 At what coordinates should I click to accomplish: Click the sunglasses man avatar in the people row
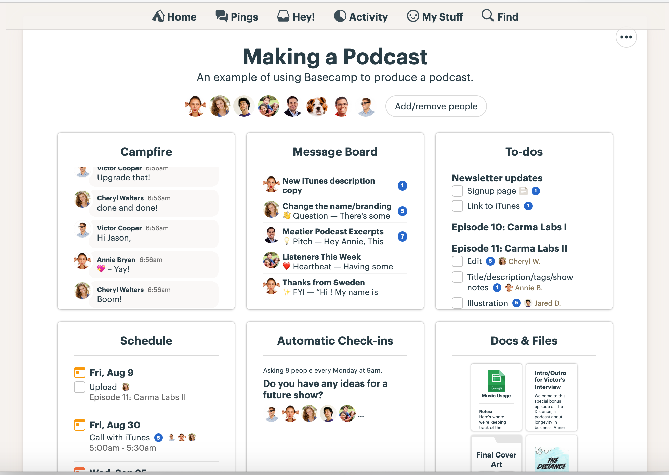coord(366,106)
